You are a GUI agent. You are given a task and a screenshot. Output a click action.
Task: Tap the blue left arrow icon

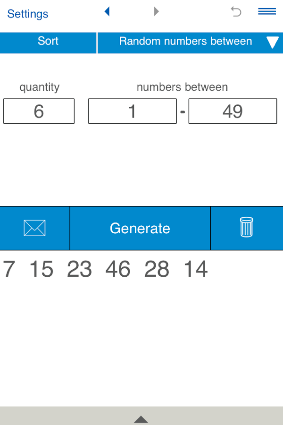(107, 11)
